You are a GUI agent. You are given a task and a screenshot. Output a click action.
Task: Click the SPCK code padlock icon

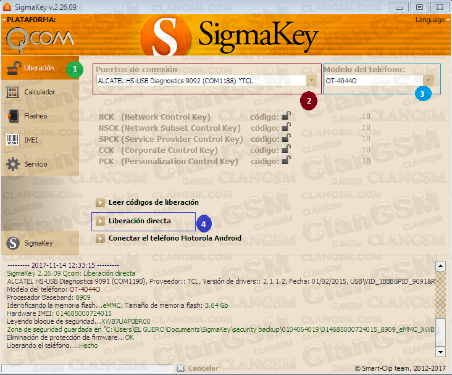(286, 138)
